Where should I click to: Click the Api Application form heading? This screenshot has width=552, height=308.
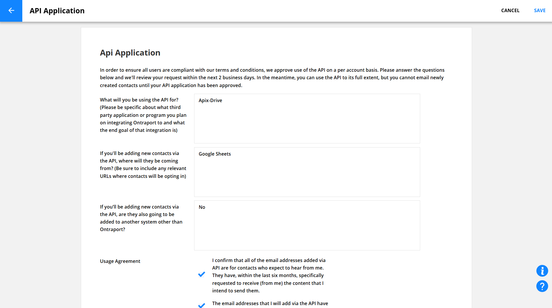tap(130, 53)
